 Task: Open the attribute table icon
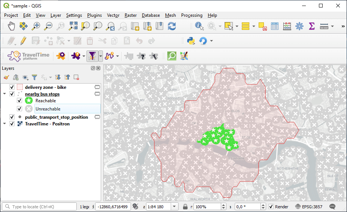[275, 26]
